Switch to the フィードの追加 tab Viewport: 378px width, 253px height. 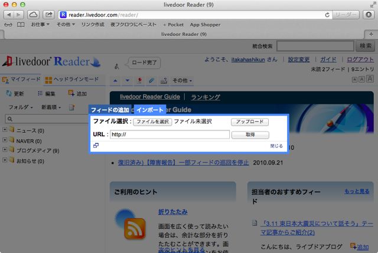pos(110,110)
